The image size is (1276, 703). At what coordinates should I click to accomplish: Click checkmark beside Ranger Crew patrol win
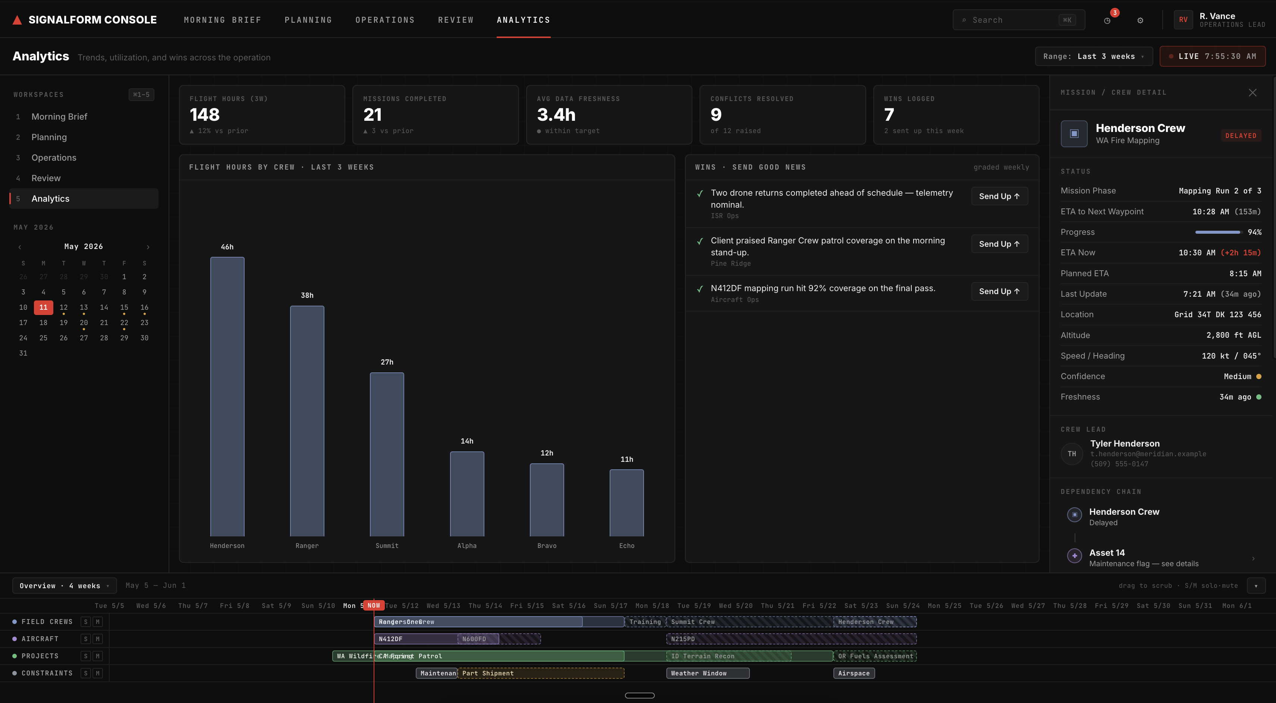coord(700,241)
